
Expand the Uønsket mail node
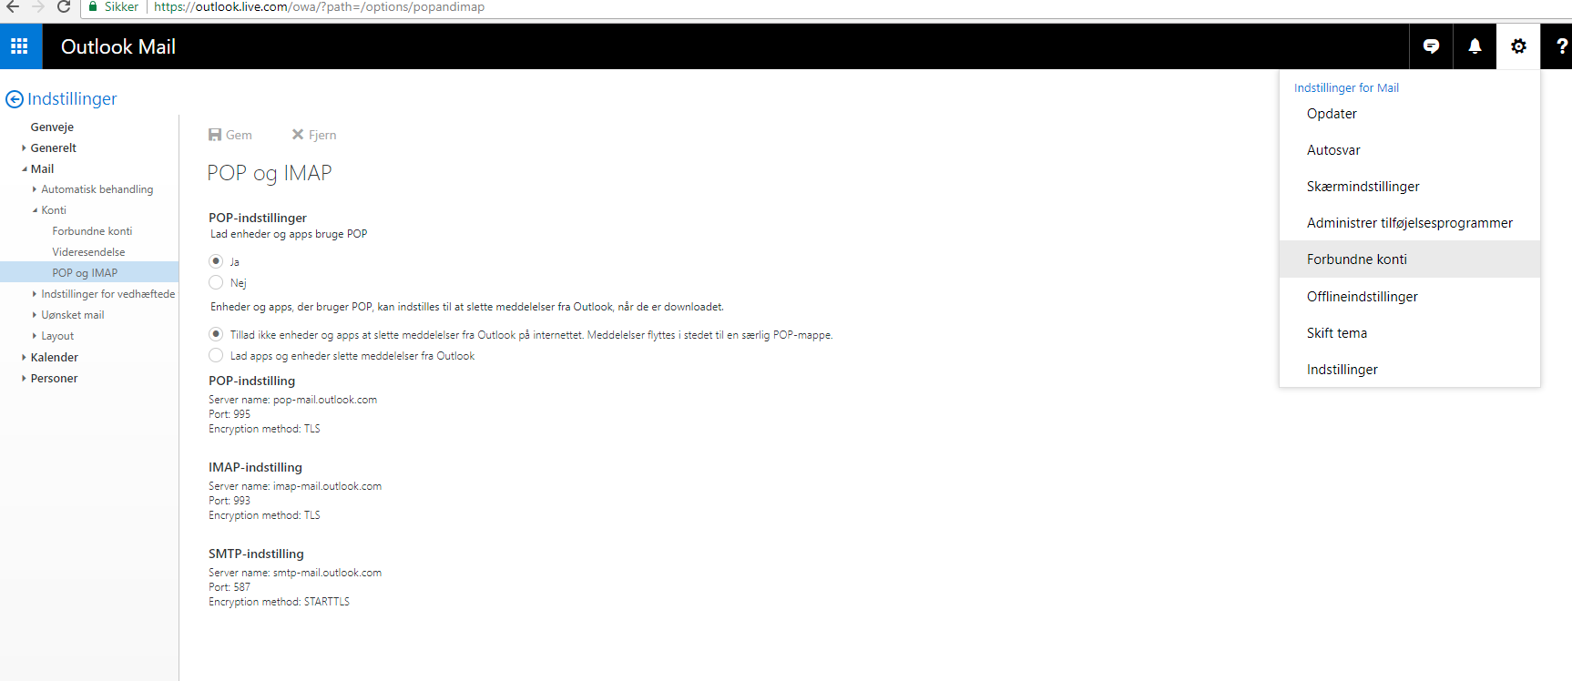[x=35, y=315]
